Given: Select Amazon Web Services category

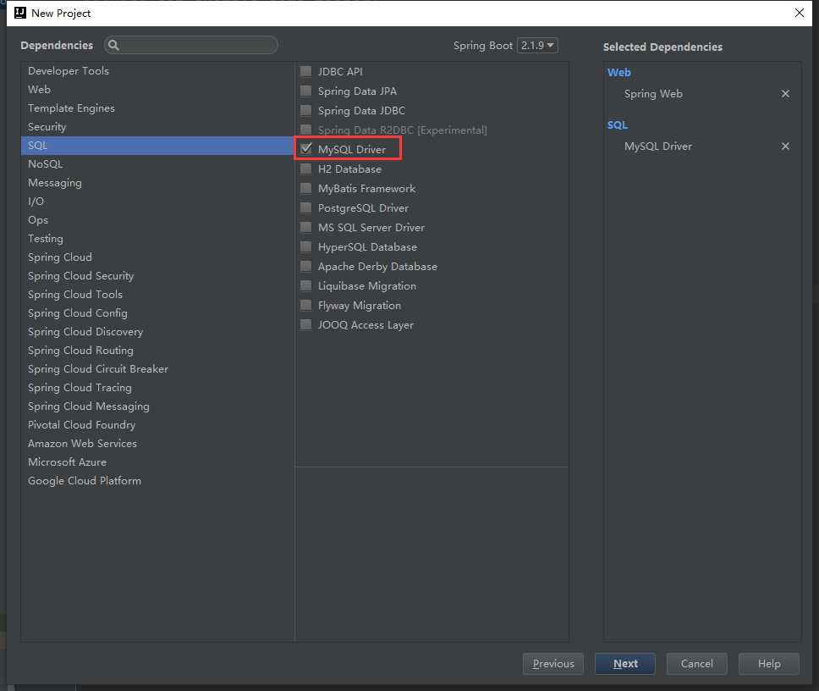Looking at the screenshot, I should pyautogui.click(x=157, y=444).
